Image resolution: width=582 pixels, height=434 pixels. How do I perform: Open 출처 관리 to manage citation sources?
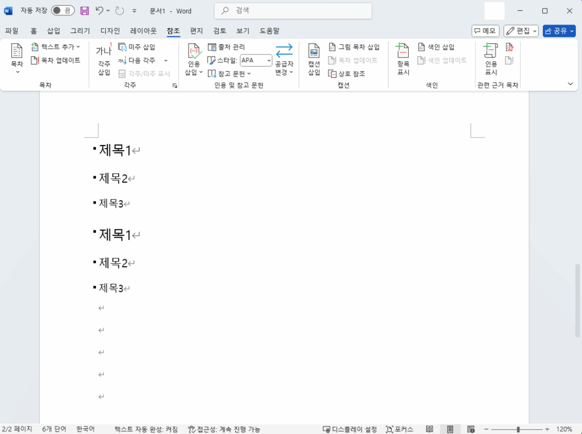226,47
